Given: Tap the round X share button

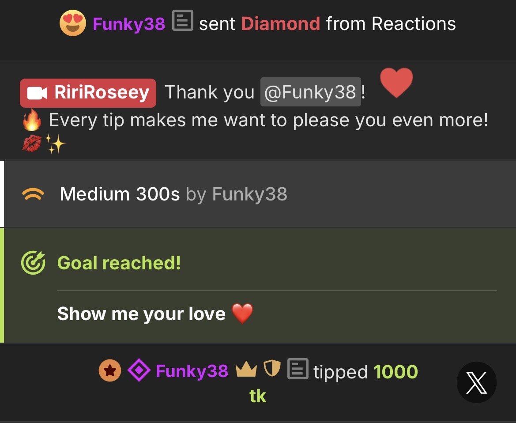Looking at the screenshot, I should tap(477, 382).
